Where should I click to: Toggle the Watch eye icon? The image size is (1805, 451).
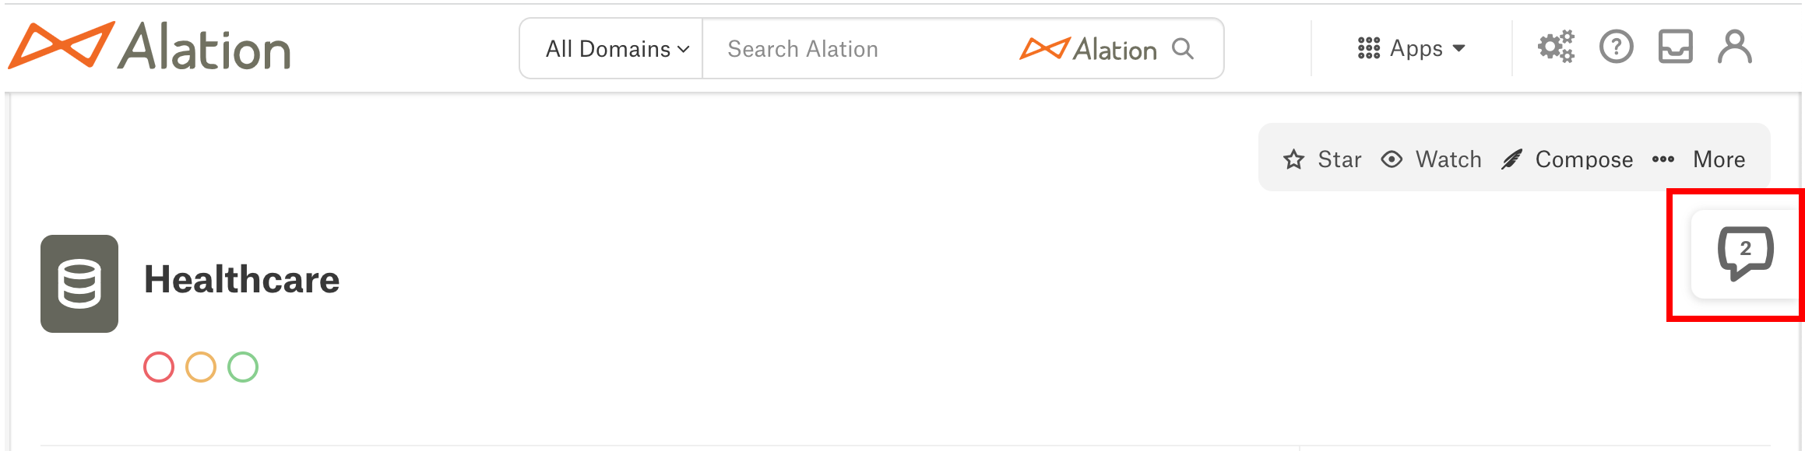(1392, 159)
